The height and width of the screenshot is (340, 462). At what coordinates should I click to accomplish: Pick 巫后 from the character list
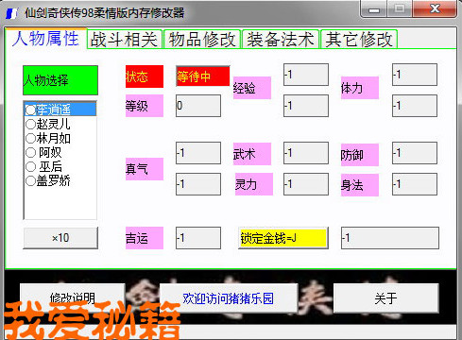(43, 166)
